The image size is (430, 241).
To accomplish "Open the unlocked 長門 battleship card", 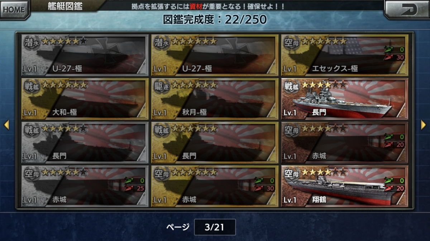I will (x=344, y=99).
